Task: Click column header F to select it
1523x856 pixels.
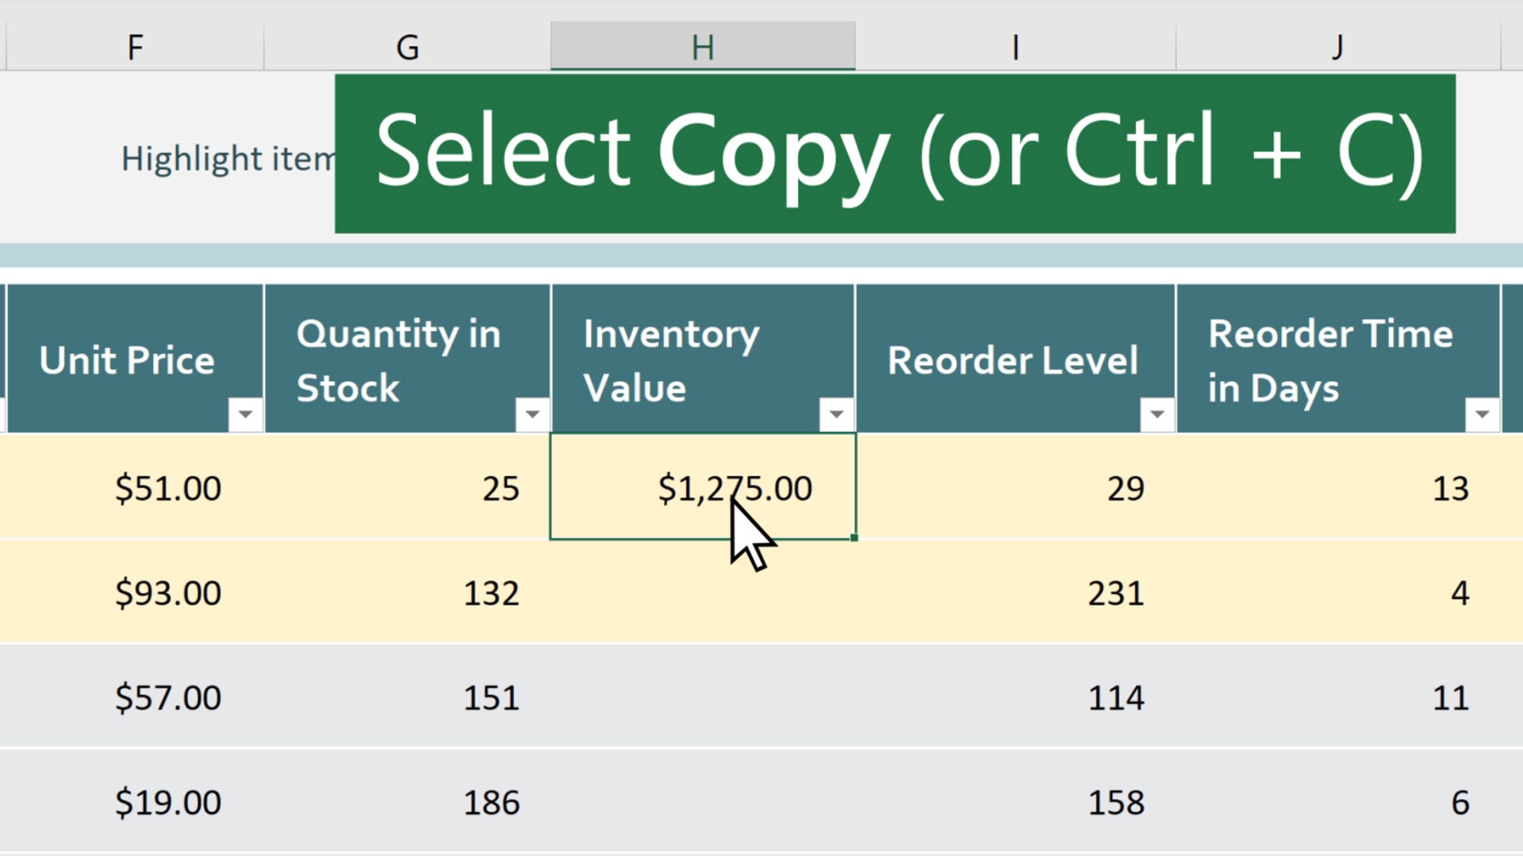Action: pyautogui.click(x=134, y=45)
